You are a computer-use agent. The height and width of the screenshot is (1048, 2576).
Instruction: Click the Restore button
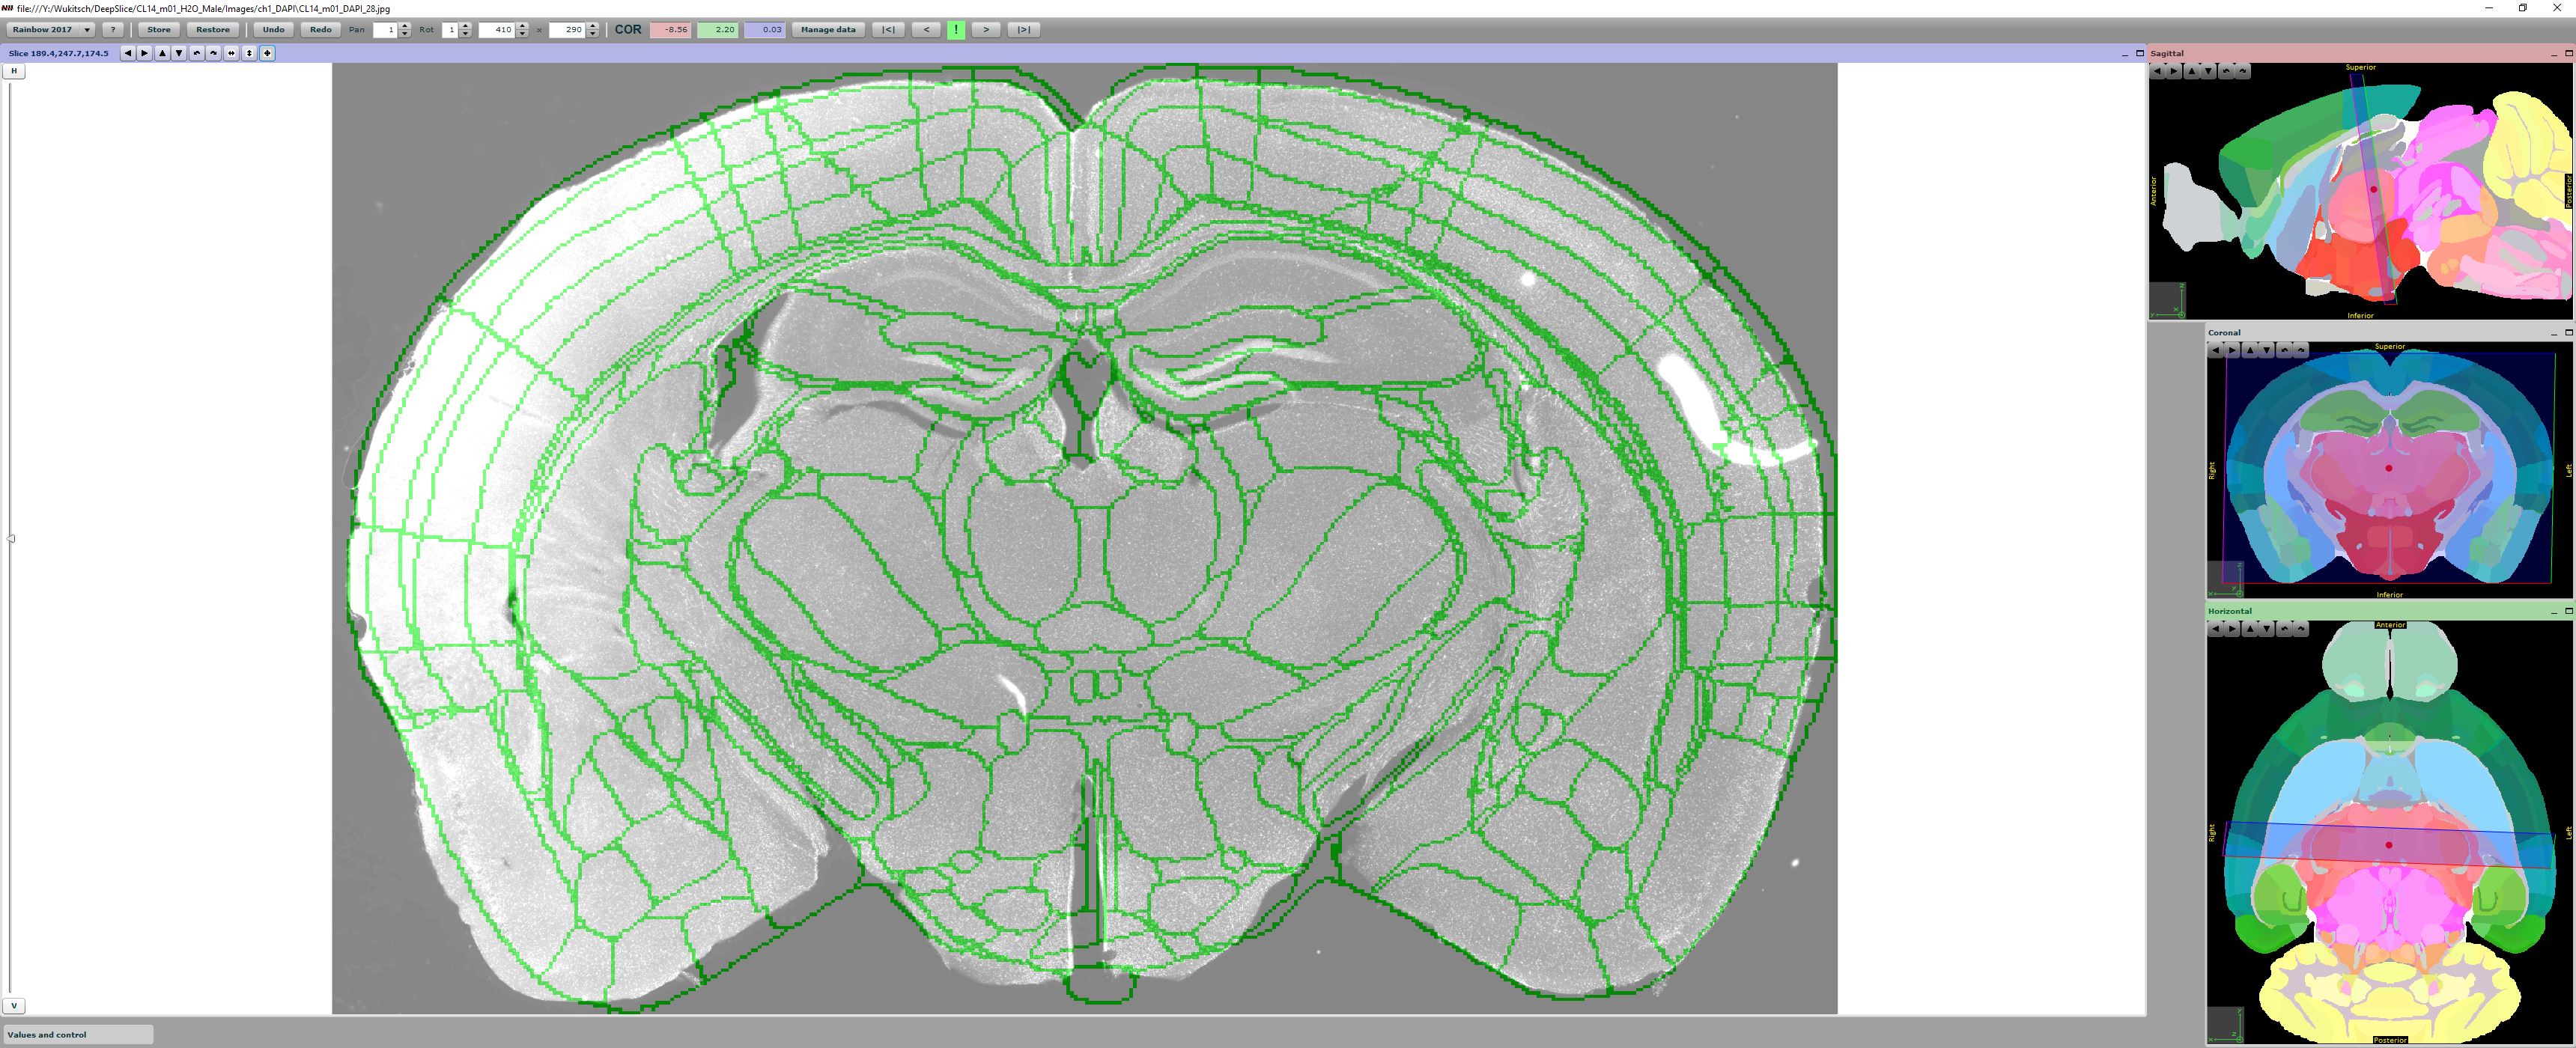(212, 30)
